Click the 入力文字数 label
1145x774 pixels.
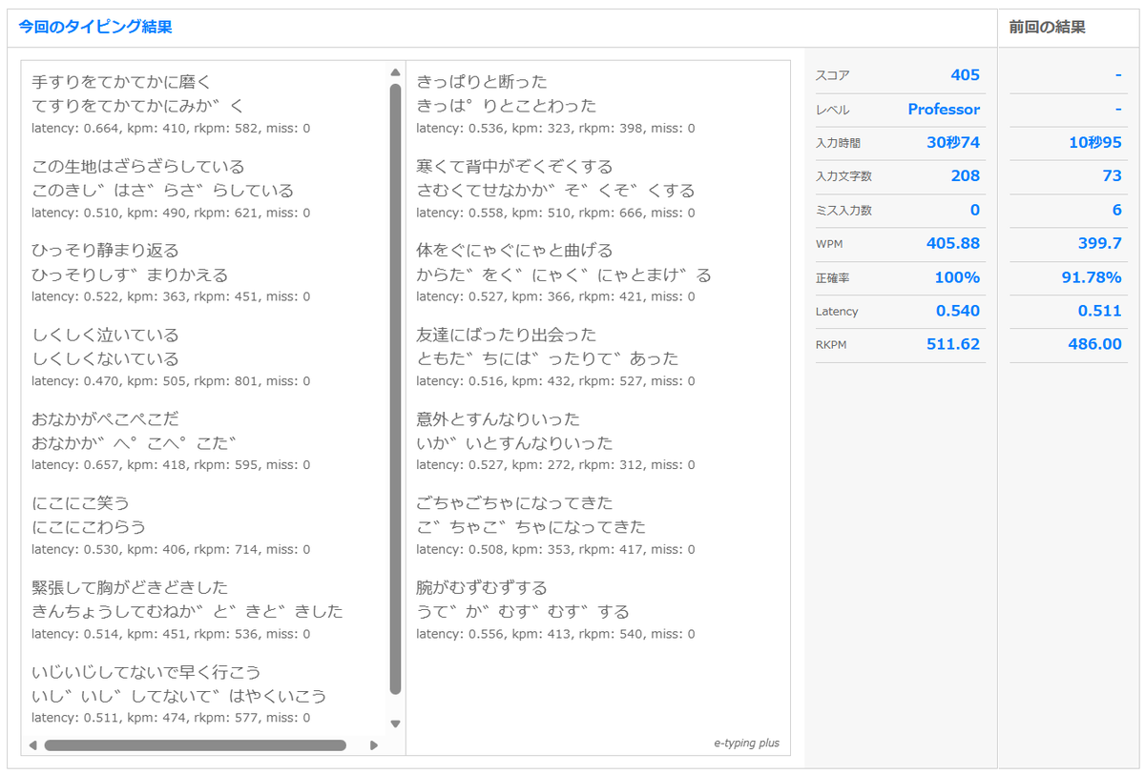(x=843, y=176)
